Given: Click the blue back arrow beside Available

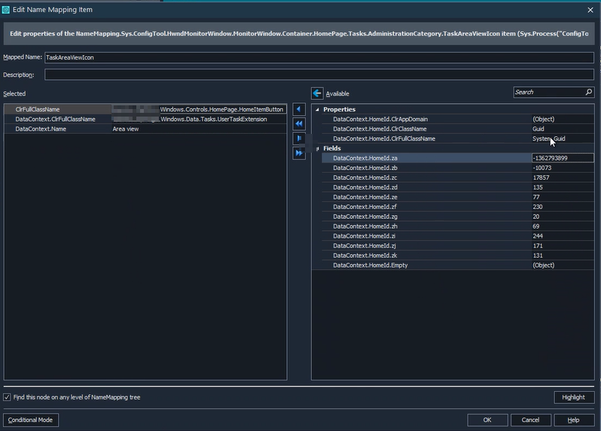Looking at the screenshot, I should coord(317,93).
